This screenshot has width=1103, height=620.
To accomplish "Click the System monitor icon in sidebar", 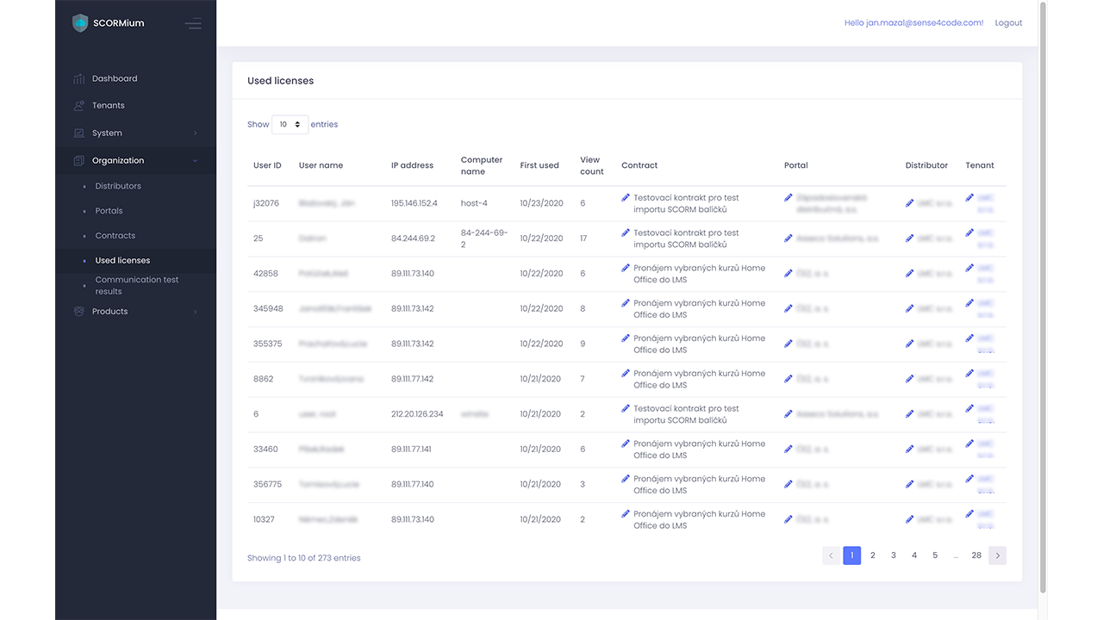I will tap(79, 133).
